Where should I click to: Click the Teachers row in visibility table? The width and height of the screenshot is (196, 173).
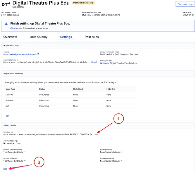[70, 100]
